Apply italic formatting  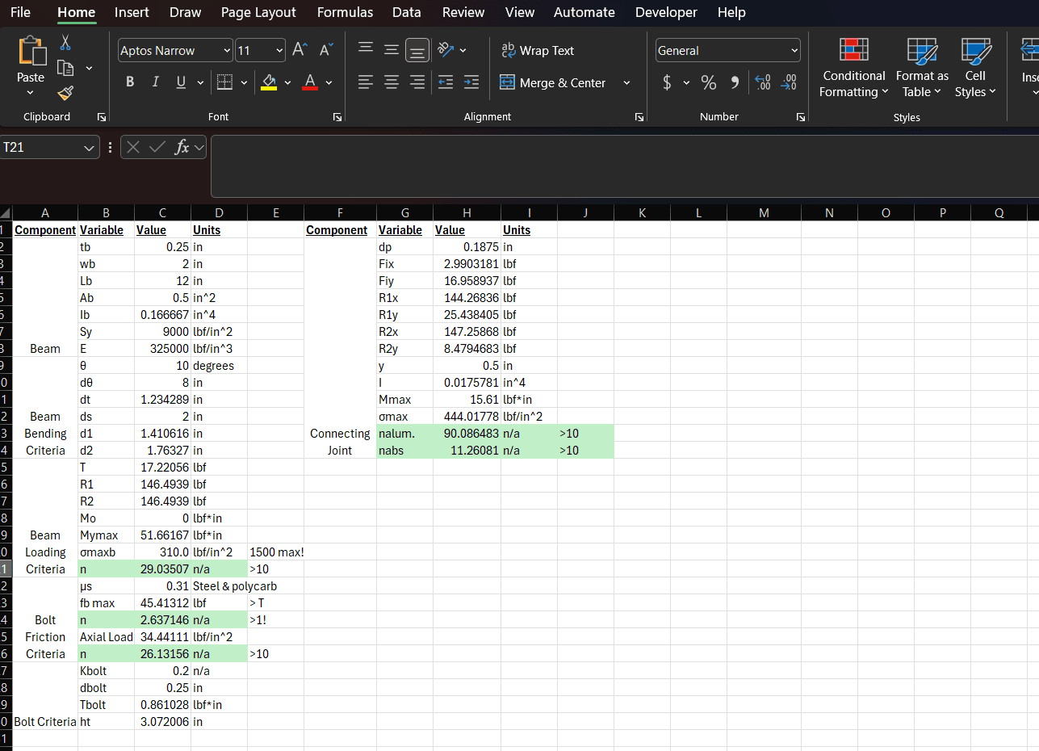(x=155, y=82)
